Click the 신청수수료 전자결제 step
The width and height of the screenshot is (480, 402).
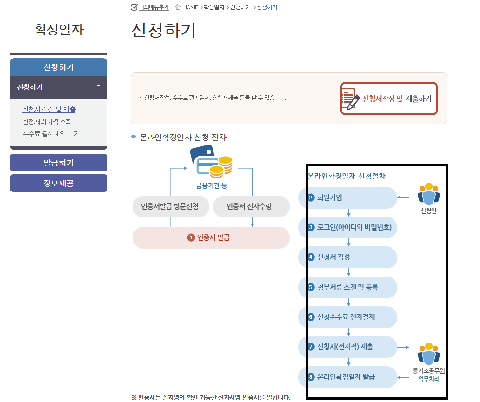pyautogui.click(x=347, y=317)
